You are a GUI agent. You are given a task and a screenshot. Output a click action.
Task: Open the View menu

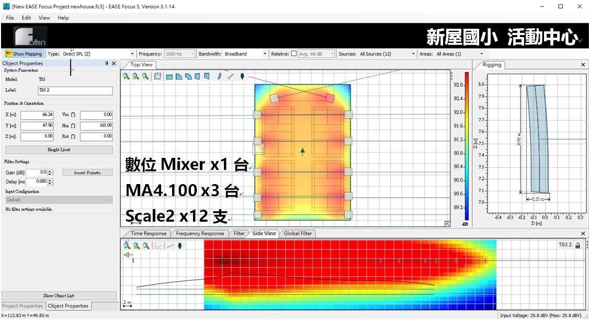point(44,18)
